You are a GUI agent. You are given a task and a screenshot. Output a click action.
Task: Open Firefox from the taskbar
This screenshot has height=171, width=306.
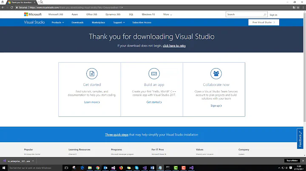pyautogui.click(x=121, y=168)
